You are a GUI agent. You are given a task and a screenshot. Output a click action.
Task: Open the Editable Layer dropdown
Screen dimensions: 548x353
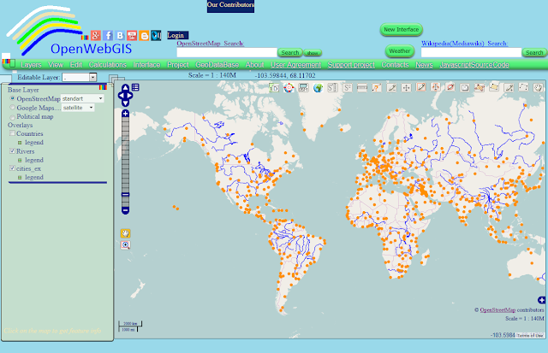click(x=80, y=78)
